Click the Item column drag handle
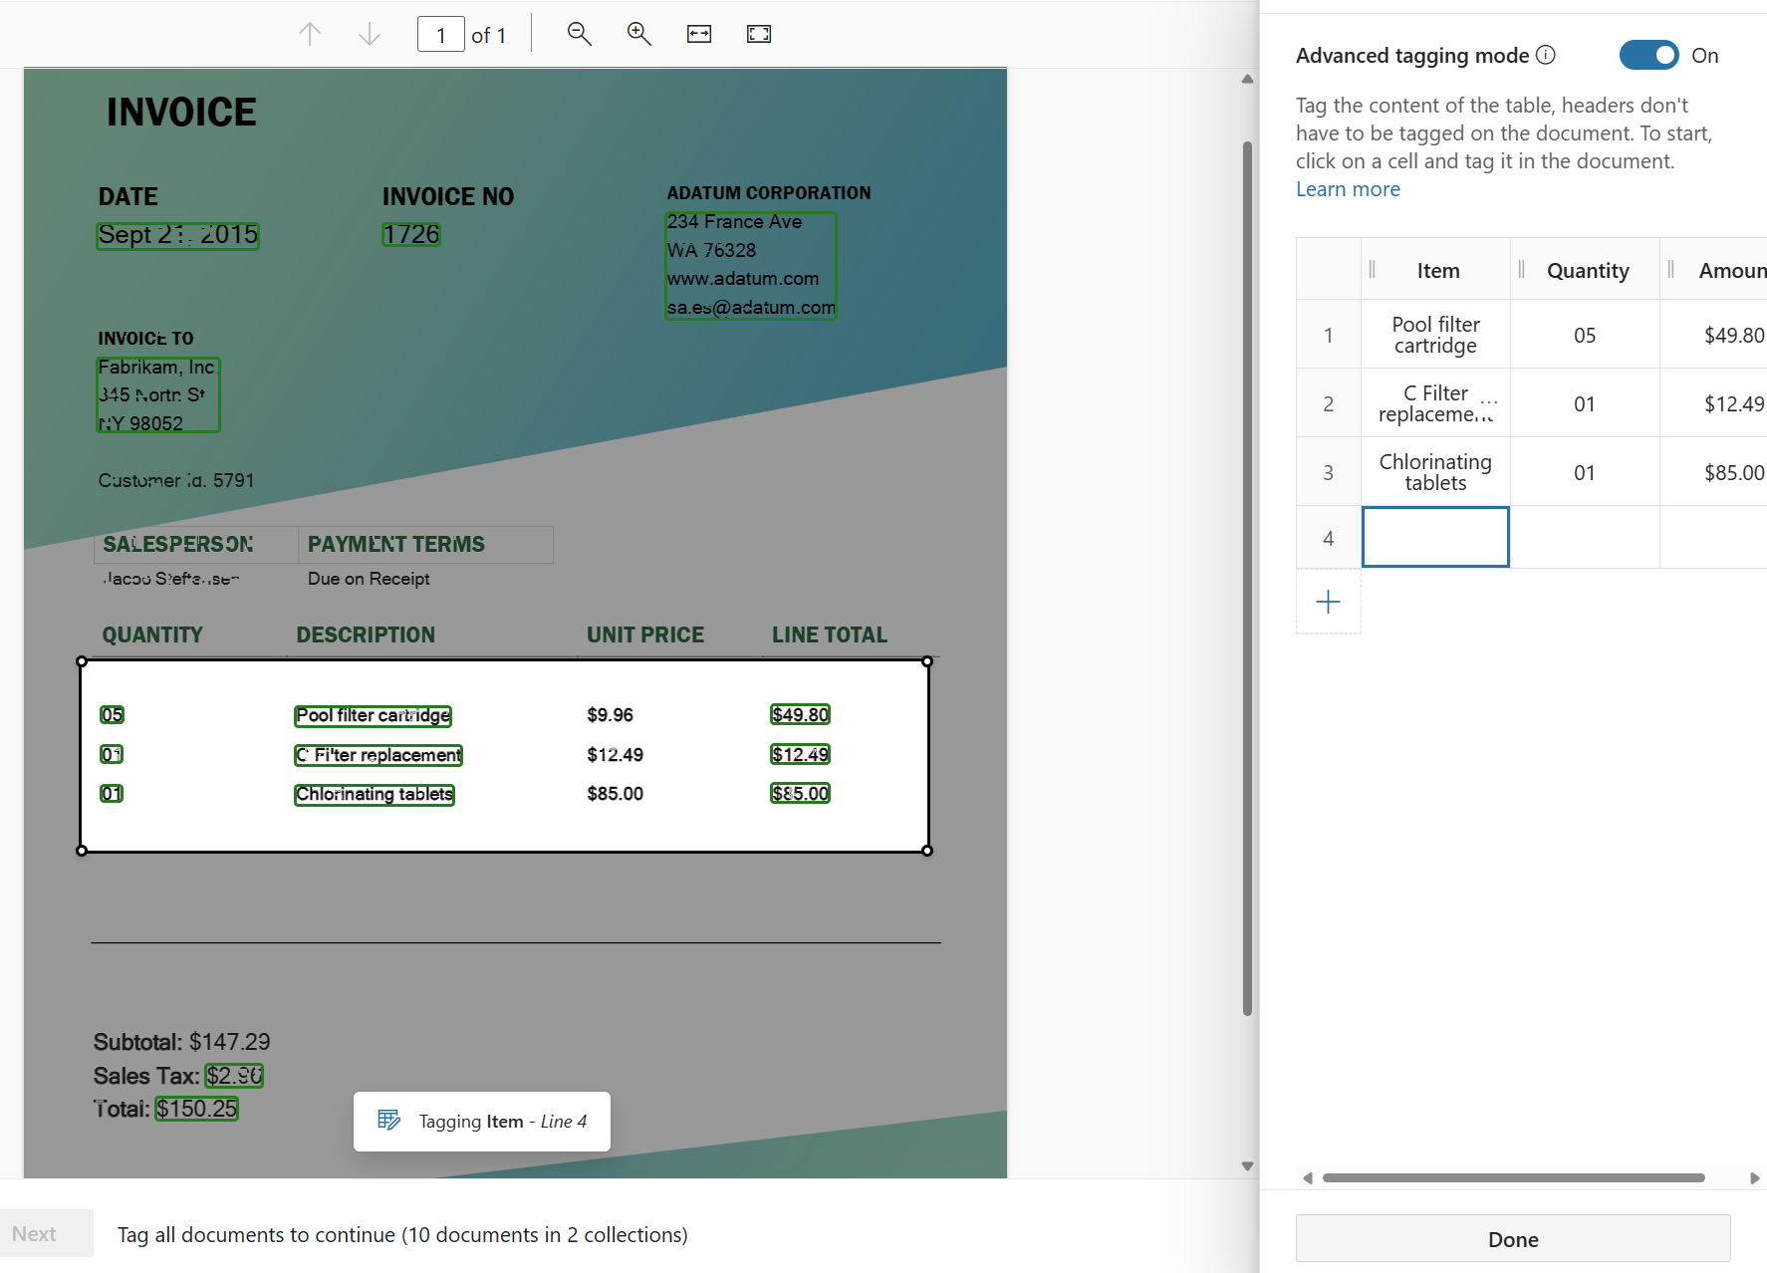Screen dimensions: 1767x1273 (1373, 269)
